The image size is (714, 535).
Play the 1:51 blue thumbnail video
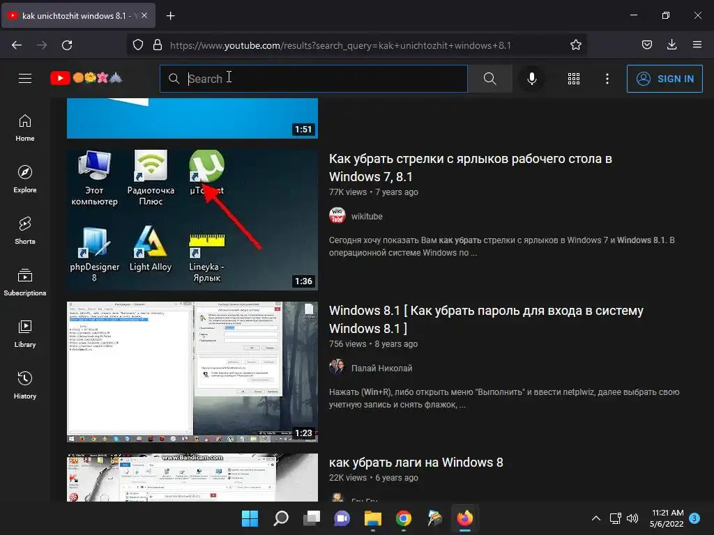point(192,118)
